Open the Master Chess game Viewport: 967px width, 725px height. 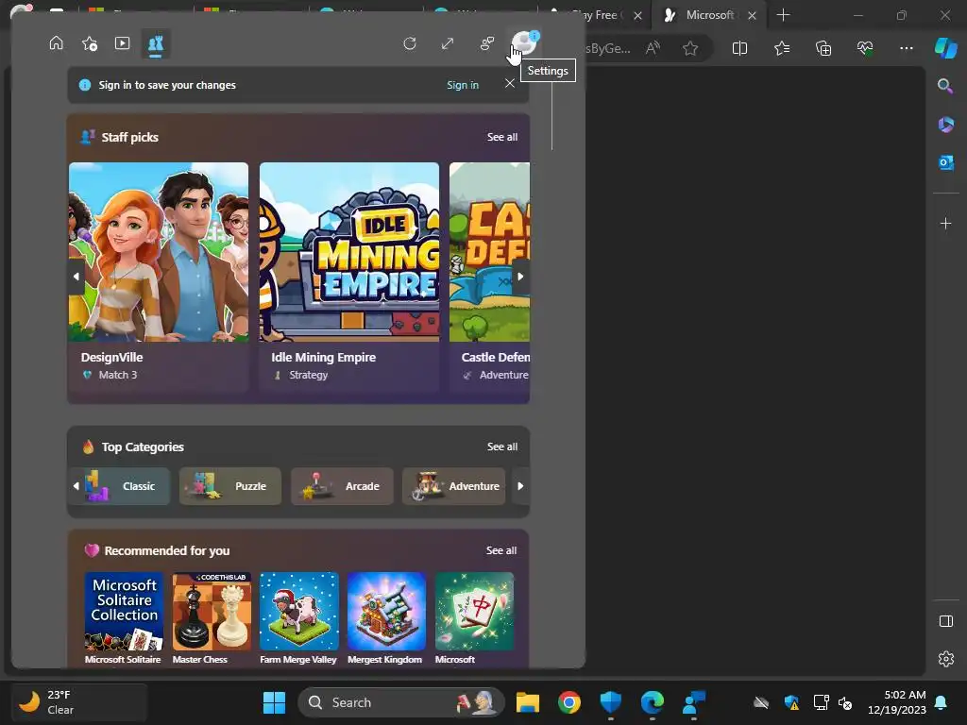[x=212, y=617]
